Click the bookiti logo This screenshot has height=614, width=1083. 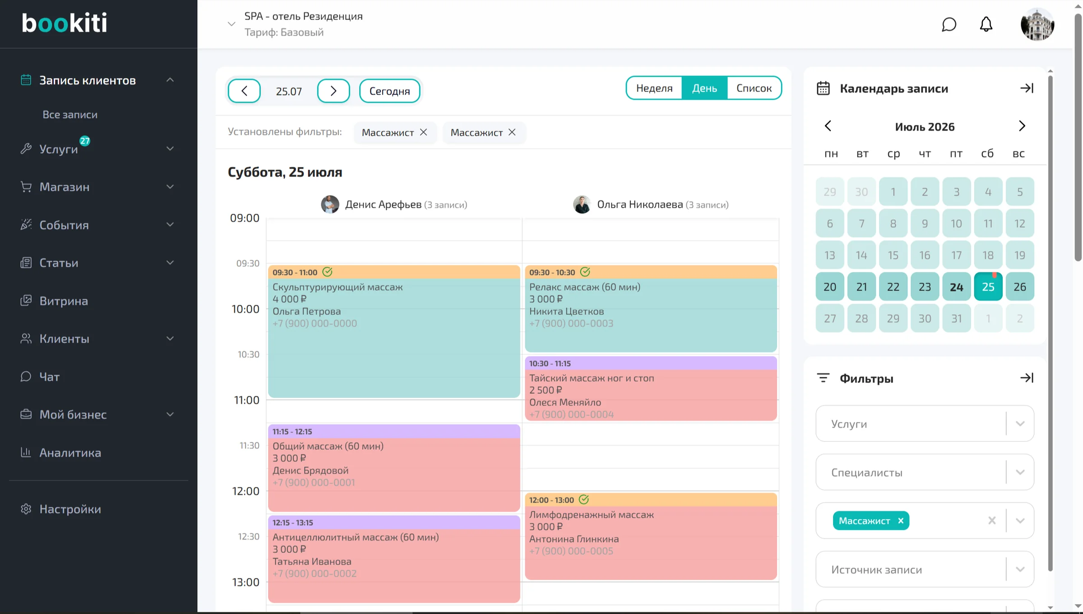coord(65,23)
